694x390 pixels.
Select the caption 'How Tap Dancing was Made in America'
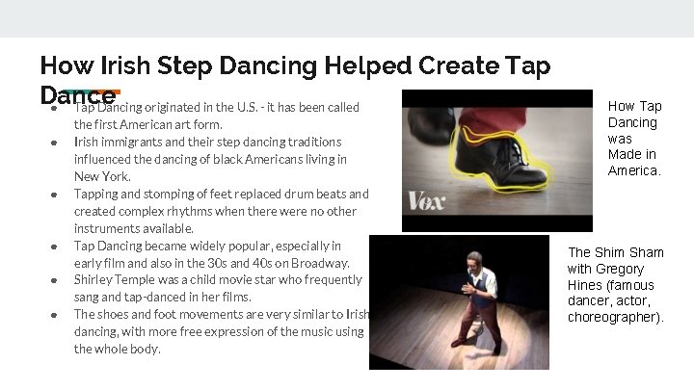point(634,138)
